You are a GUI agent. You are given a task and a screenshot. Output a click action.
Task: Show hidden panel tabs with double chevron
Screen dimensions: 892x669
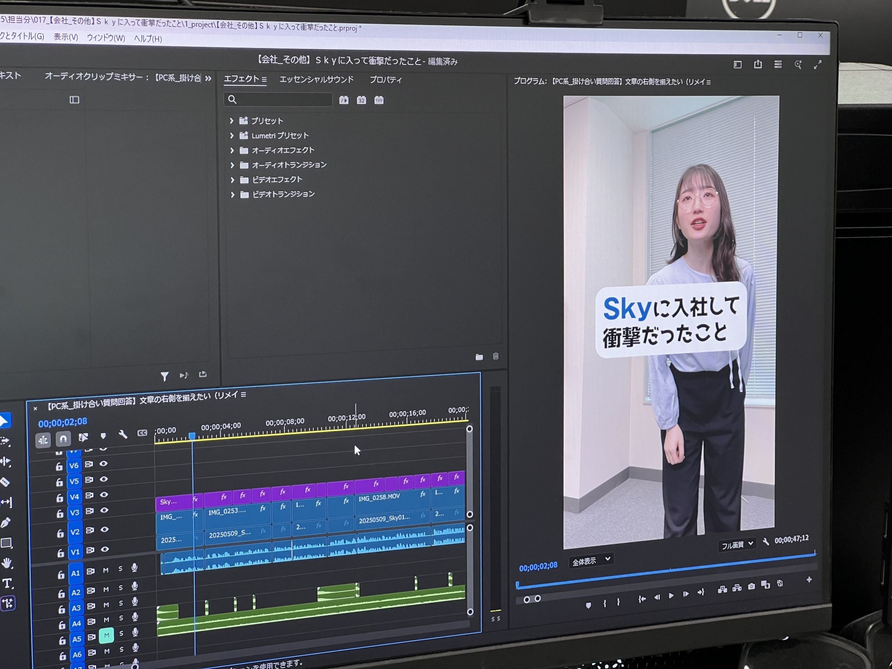[208, 78]
